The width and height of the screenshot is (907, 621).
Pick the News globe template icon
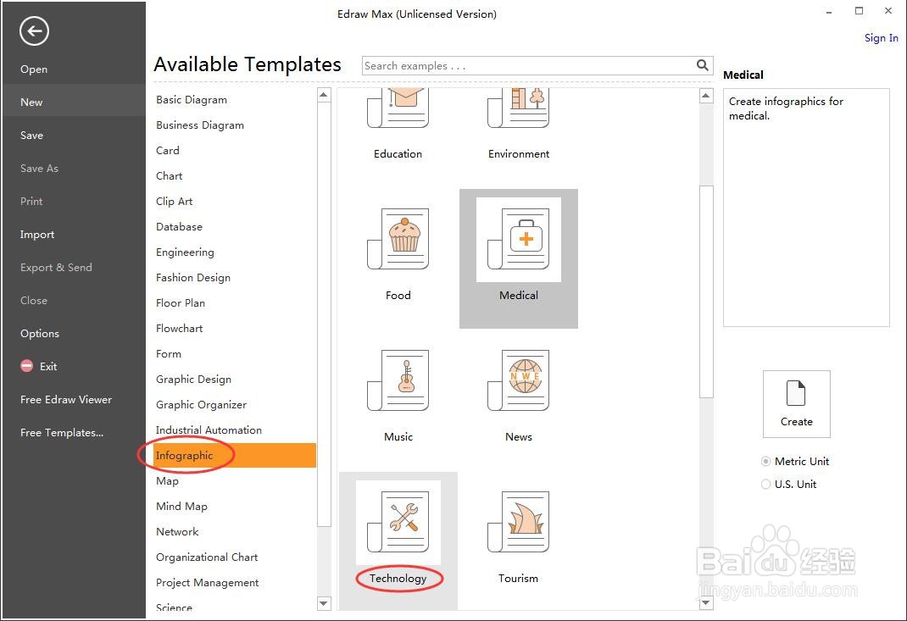[518, 380]
